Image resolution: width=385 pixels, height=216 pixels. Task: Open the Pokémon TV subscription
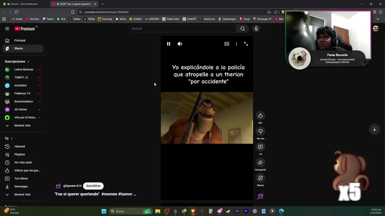point(23,93)
